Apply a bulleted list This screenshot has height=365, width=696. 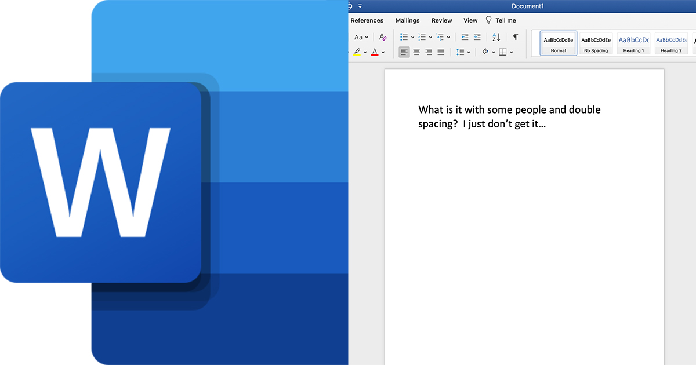(404, 37)
